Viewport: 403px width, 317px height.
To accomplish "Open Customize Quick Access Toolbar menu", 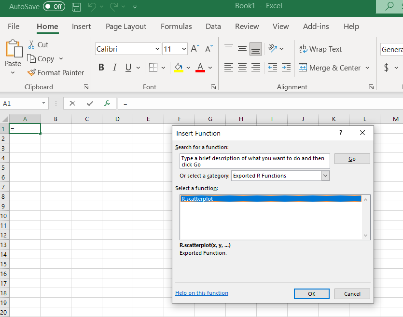I will 135,7.
